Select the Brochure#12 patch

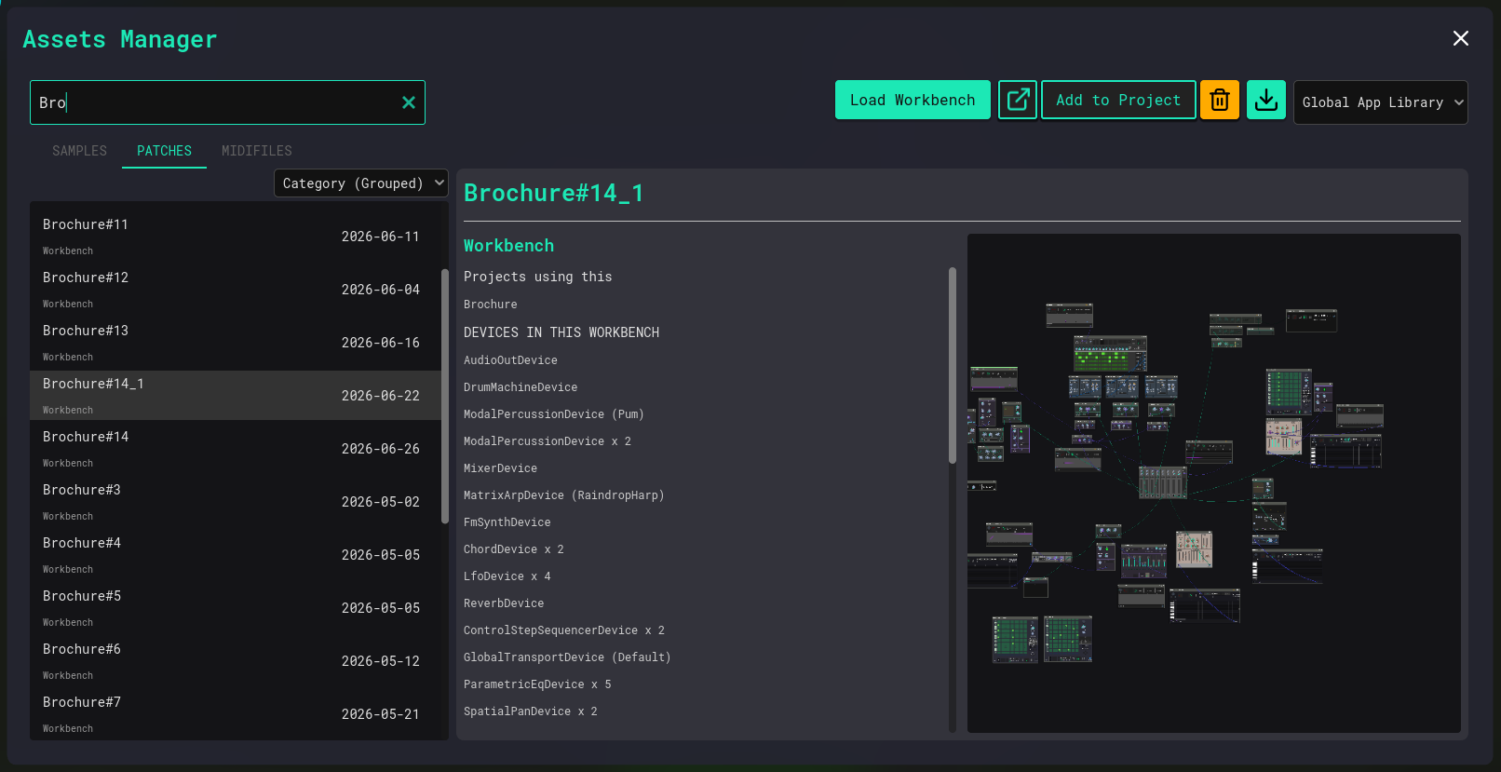pos(236,291)
